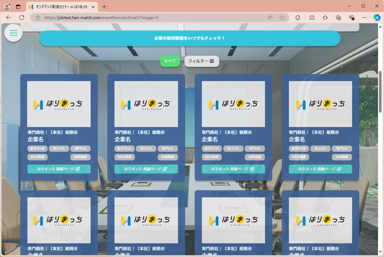Open the Collections icon

click(339, 18)
